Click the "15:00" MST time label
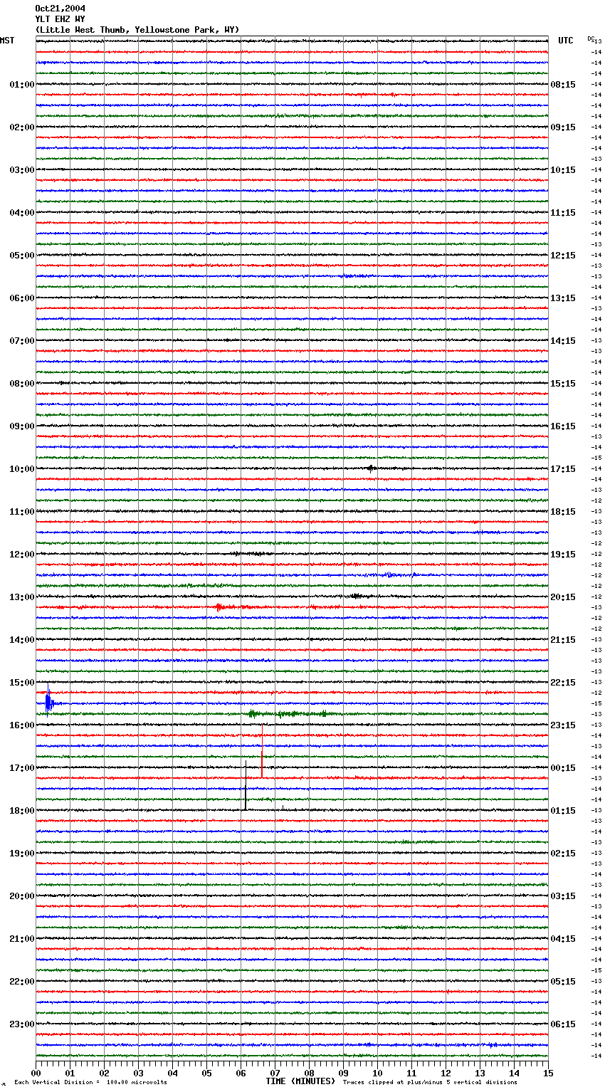Screen dimensions: 605x1092 22,683
